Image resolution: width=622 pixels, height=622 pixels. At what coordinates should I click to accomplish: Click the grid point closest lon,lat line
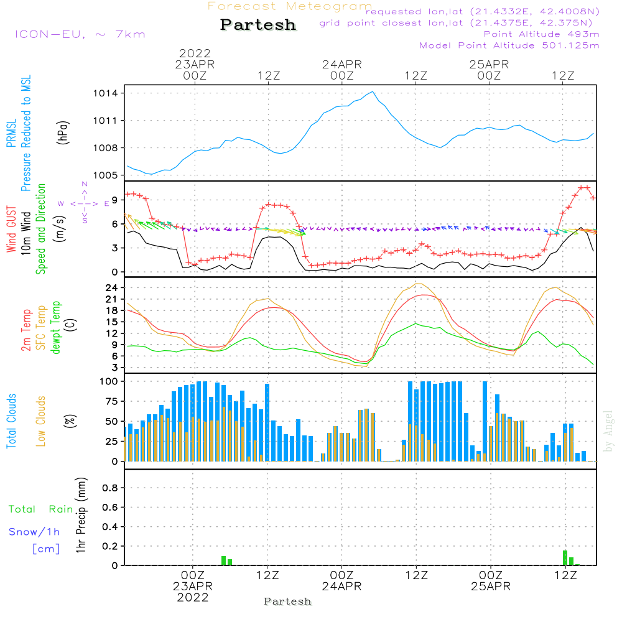456,23
